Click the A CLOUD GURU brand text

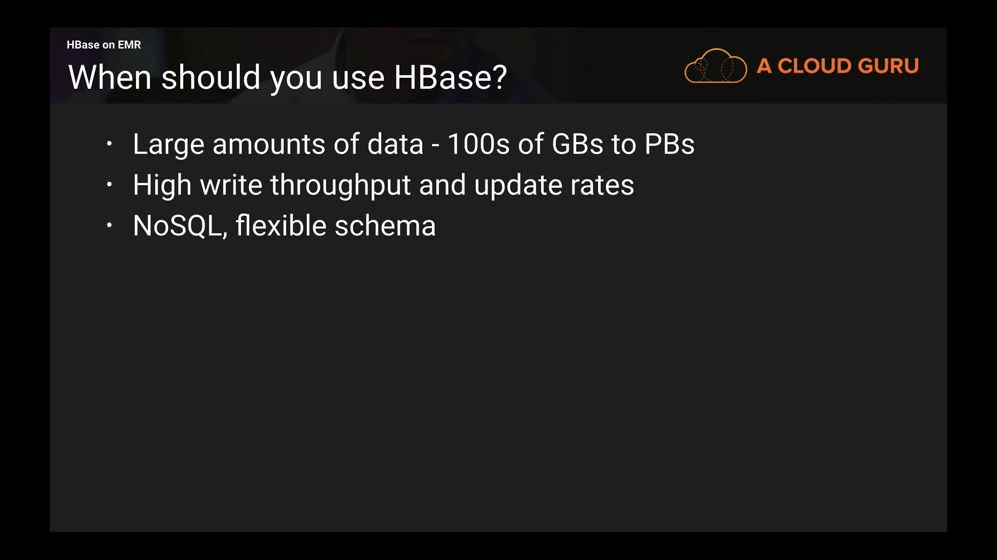pyautogui.click(x=838, y=66)
